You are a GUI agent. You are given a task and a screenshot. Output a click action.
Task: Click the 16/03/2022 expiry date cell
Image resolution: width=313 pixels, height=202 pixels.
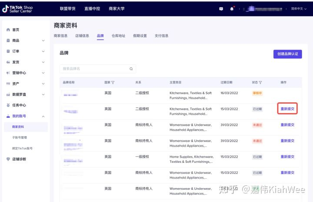tap(229, 93)
